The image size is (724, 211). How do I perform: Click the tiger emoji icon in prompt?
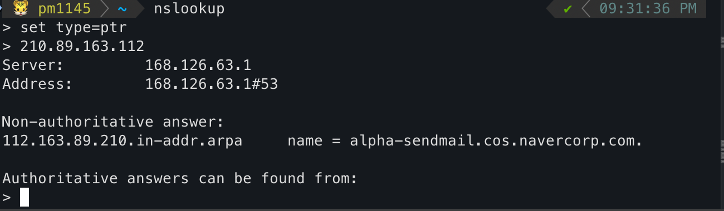click(x=20, y=9)
